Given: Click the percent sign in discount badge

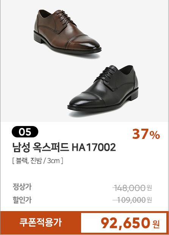Looking at the screenshot, I should (155, 135).
